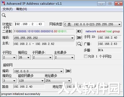Toggle the HEX display button
The image size is (124, 97).
tap(79, 31)
